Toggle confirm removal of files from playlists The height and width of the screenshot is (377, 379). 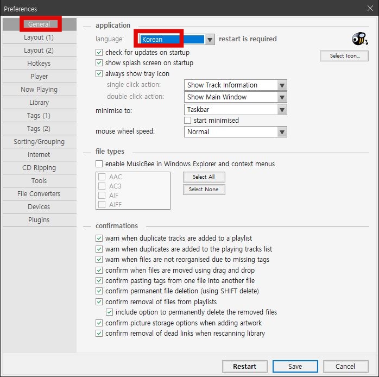99,302
